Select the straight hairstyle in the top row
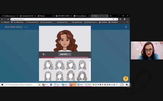 (x=82, y=65)
